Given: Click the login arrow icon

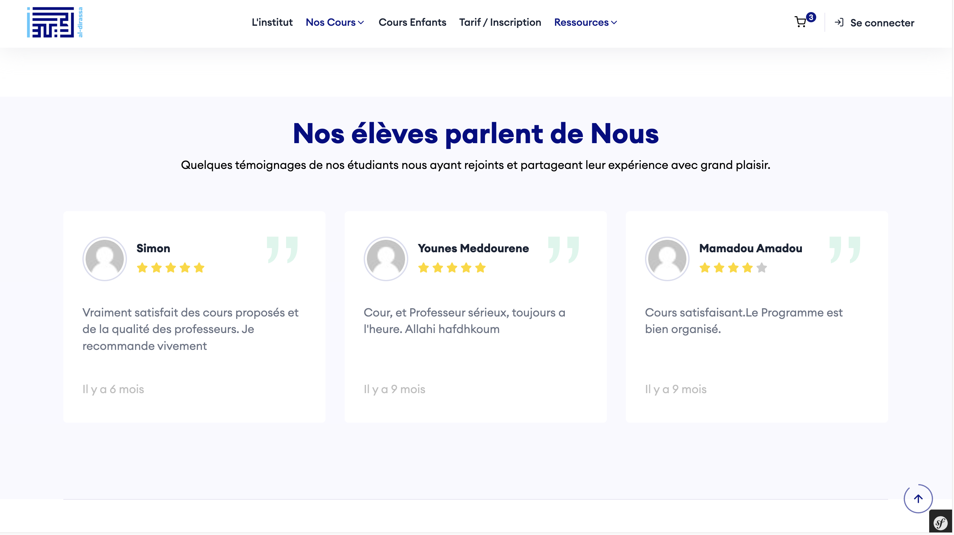Looking at the screenshot, I should click(839, 22).
